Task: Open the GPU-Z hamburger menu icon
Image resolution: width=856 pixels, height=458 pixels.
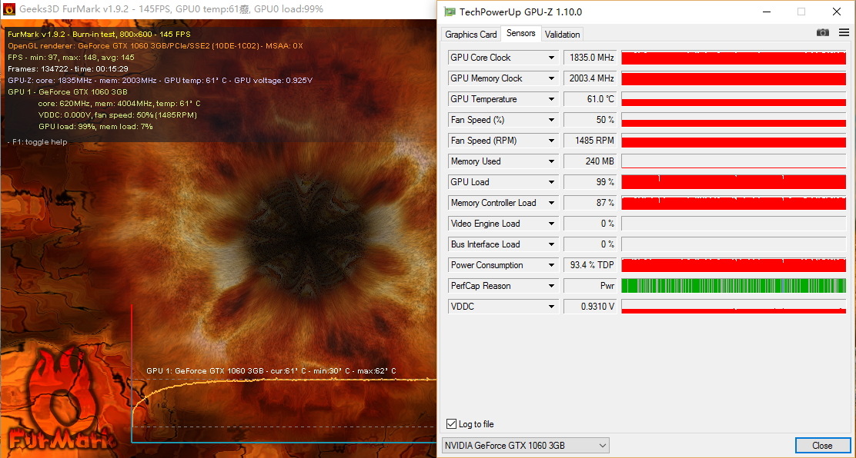Action: pos(844,32)
